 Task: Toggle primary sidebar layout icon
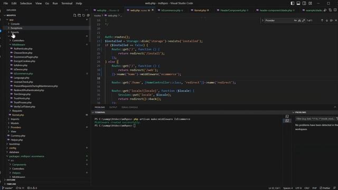point(292,3)
